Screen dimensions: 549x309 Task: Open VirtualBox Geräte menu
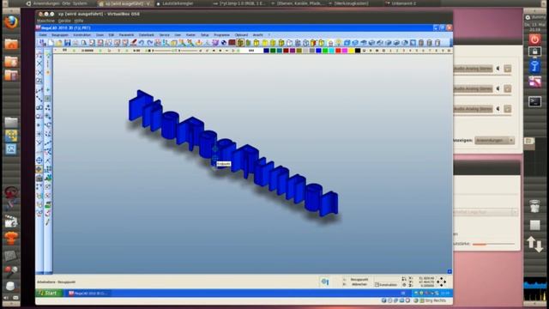click(64, 21)
